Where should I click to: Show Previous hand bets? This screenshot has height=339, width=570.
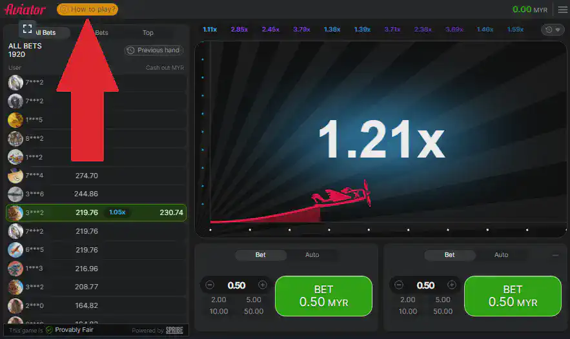[154, 50]
